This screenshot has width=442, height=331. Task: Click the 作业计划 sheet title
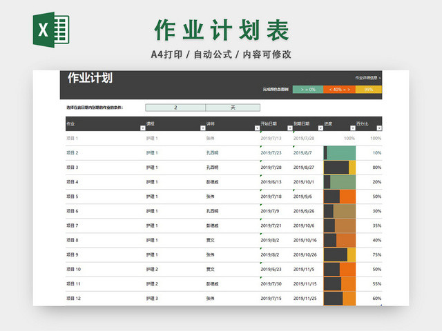pyautogui.click(x=90, y=78)
